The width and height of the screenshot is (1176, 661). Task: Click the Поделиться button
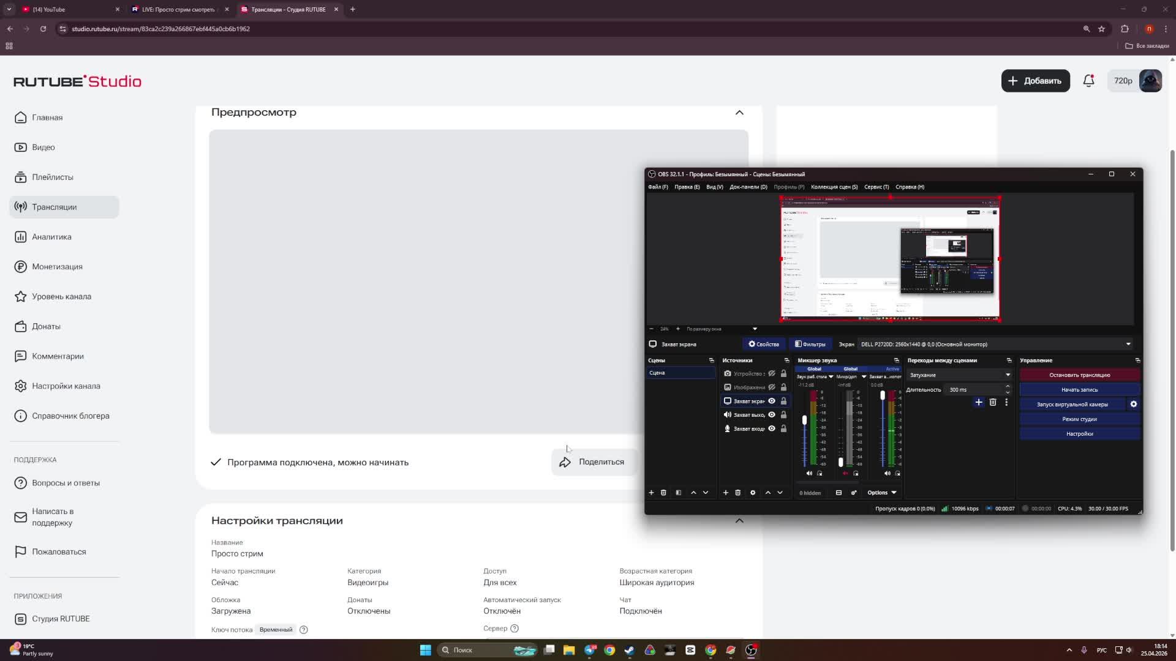pyautogui.click(x=592, y=462)
